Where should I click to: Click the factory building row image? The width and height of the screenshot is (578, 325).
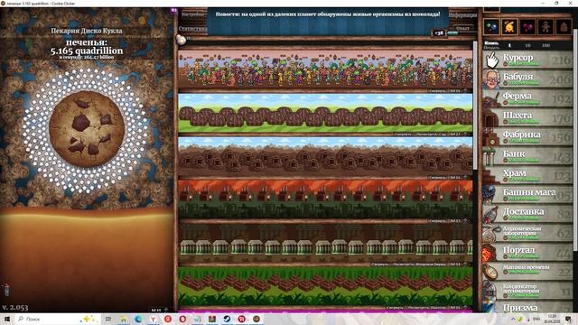325,200
